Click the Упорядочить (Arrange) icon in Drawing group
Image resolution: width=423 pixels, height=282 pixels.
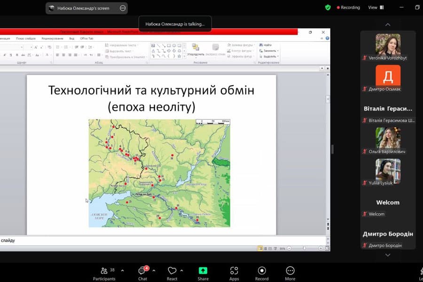coord(196,49)
